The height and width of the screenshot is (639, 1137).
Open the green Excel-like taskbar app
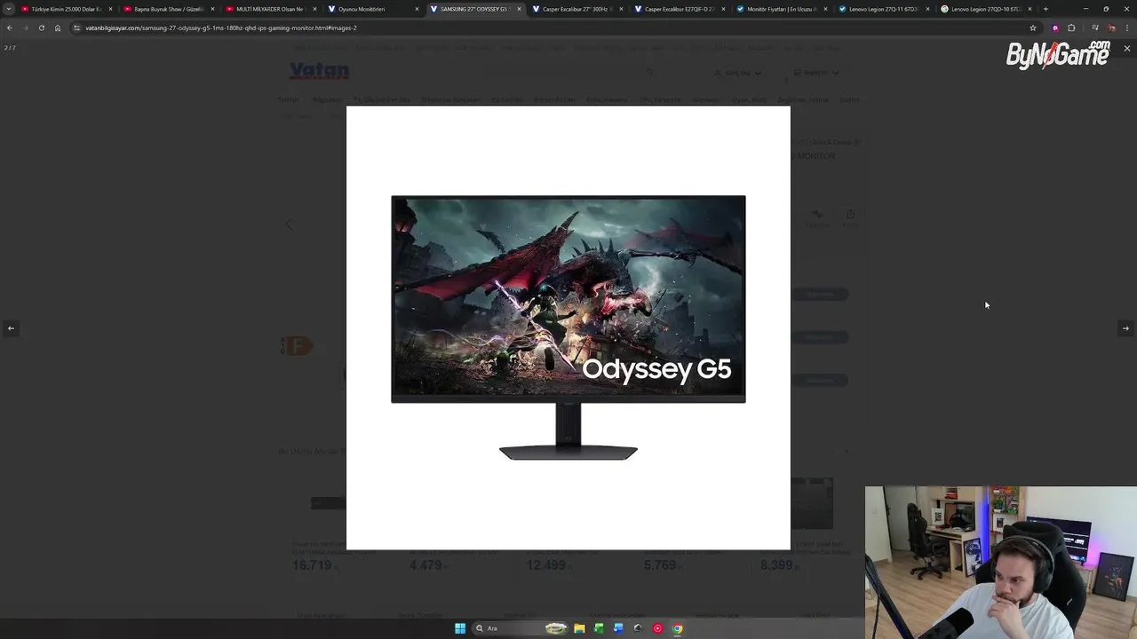[x=599, y=628]
